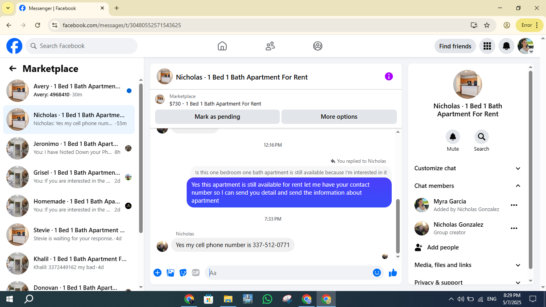Open File Explorer from the taskbar
This screenshot has width=546, height=307.
[x=228, y=299]
